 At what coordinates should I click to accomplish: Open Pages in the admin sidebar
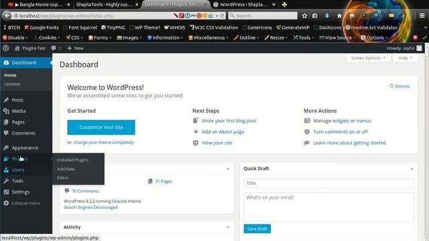point(18,122)
